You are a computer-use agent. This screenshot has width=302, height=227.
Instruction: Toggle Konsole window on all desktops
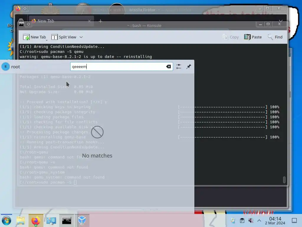coord(28,24)
